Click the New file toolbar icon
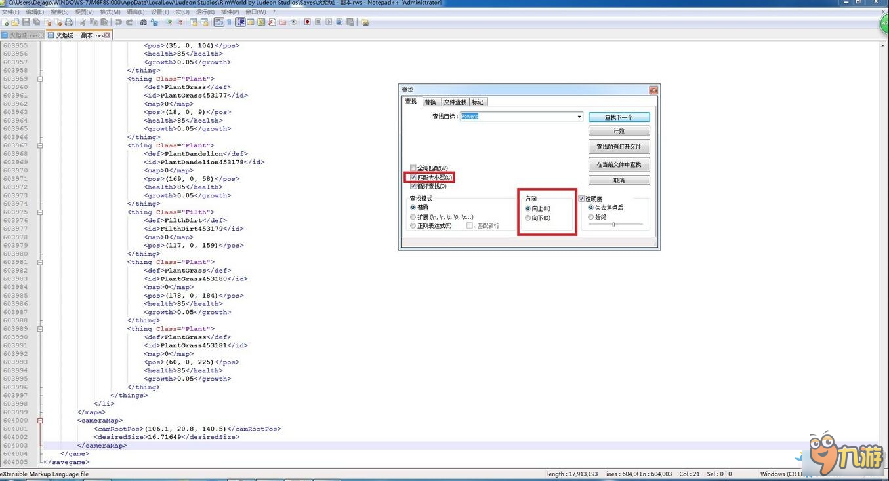The width and height of the screenshot is (889, 481). coord(5,22)
